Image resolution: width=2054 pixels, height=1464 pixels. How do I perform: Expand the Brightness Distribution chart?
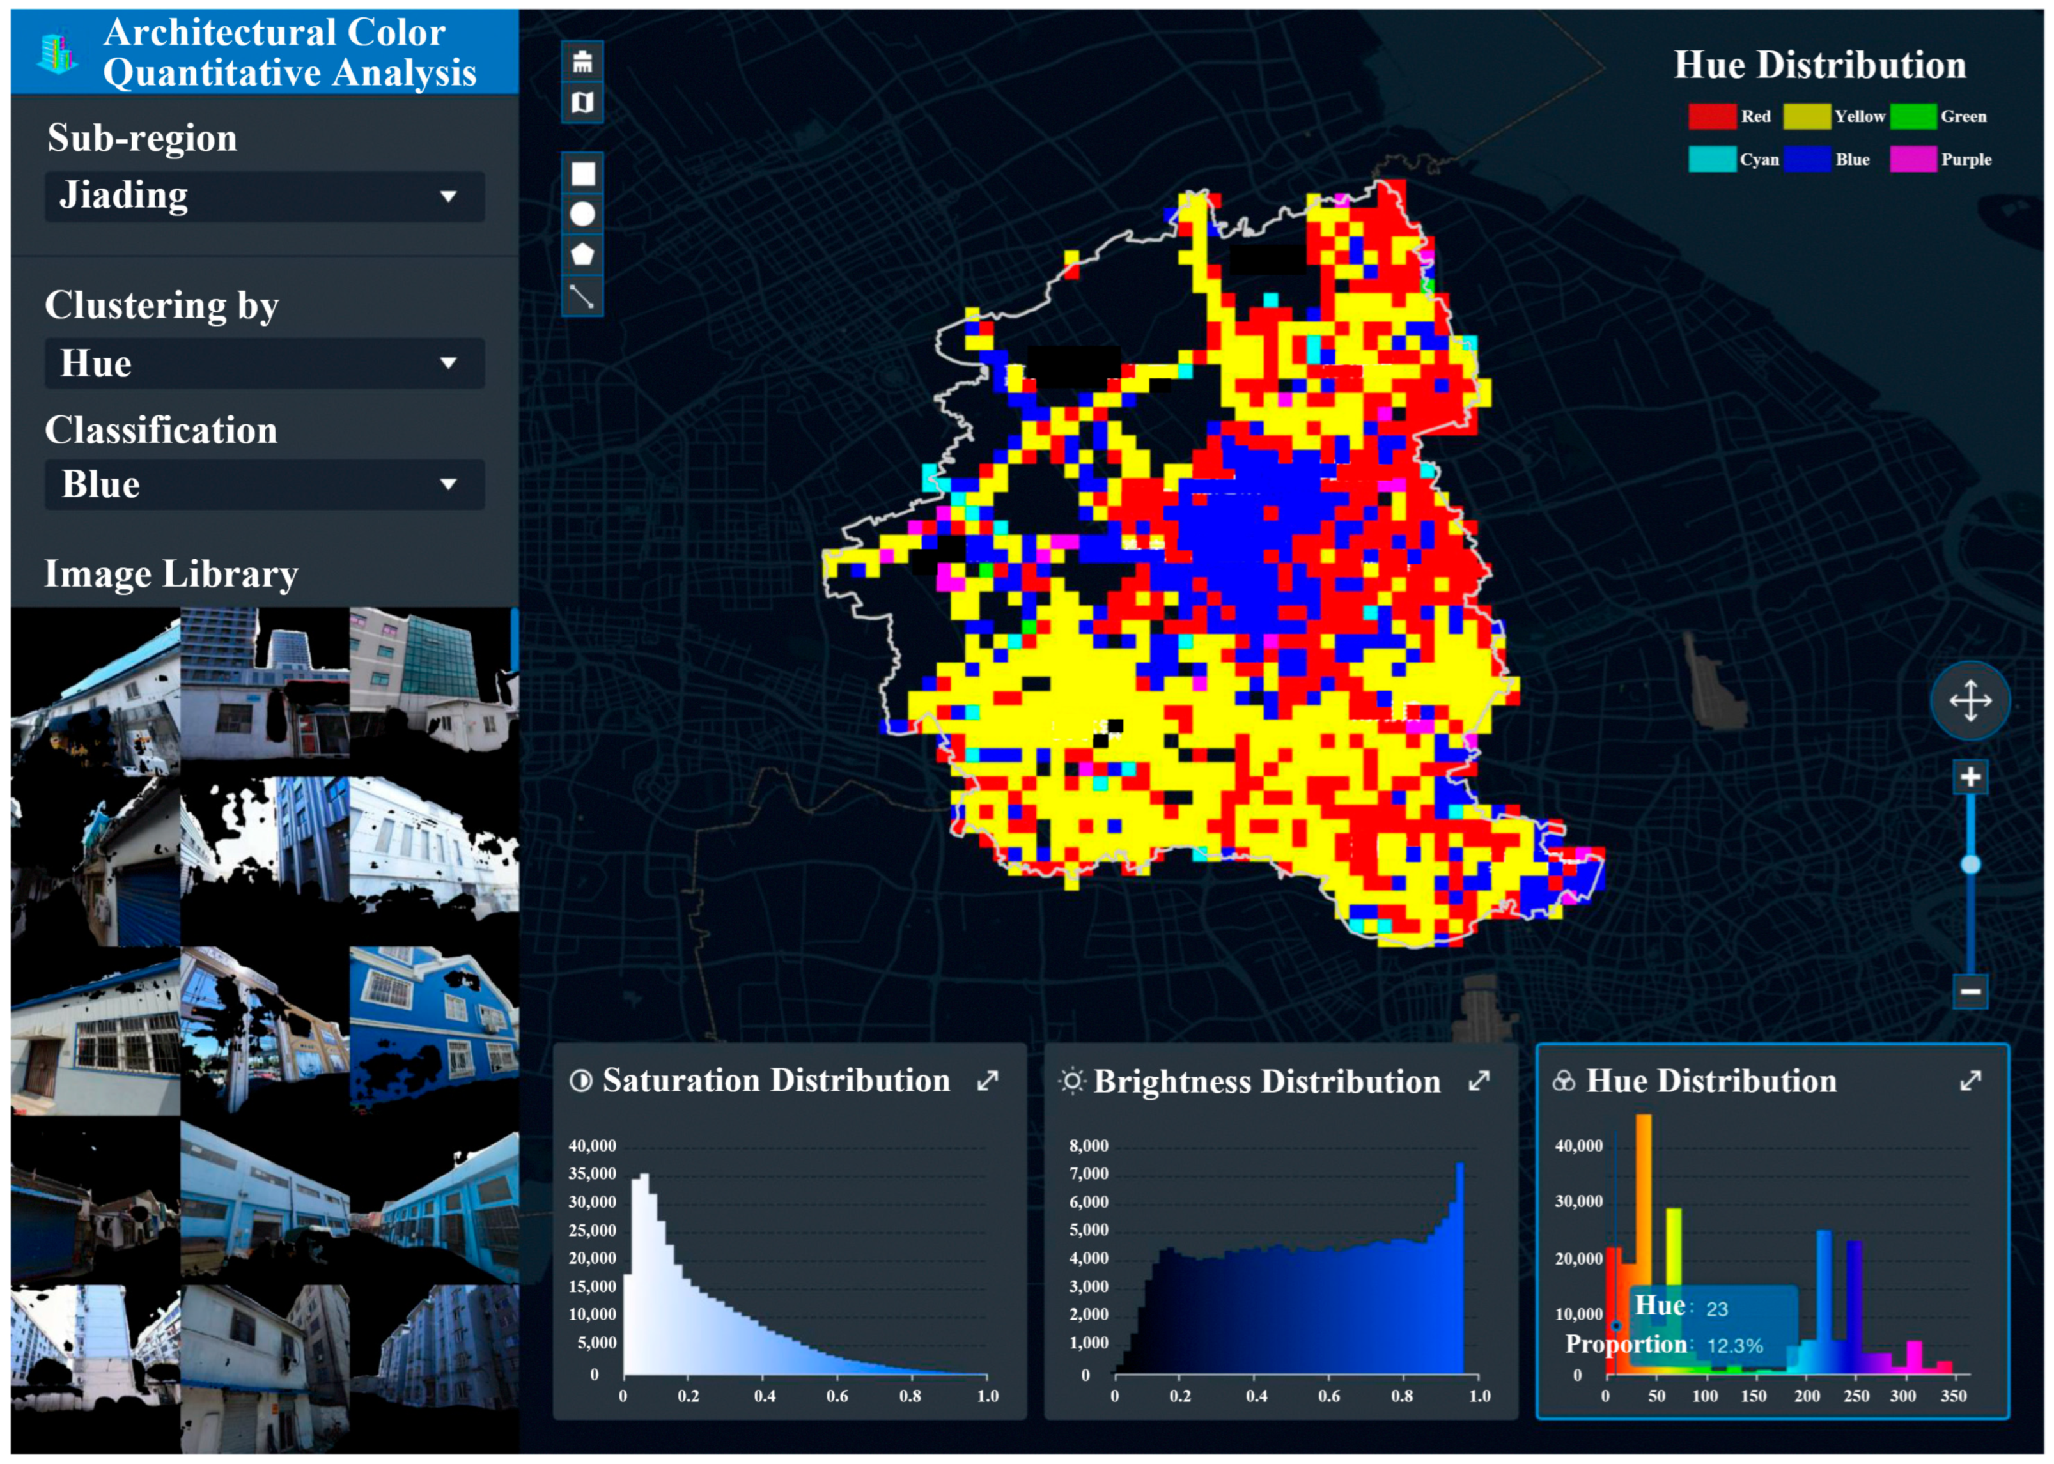[x=1479, y=1080]
